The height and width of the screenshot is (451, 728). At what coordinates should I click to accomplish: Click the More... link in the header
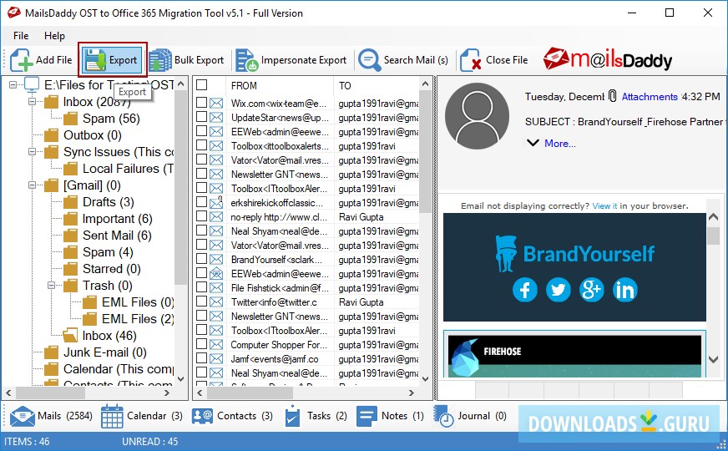pos(560,144)
